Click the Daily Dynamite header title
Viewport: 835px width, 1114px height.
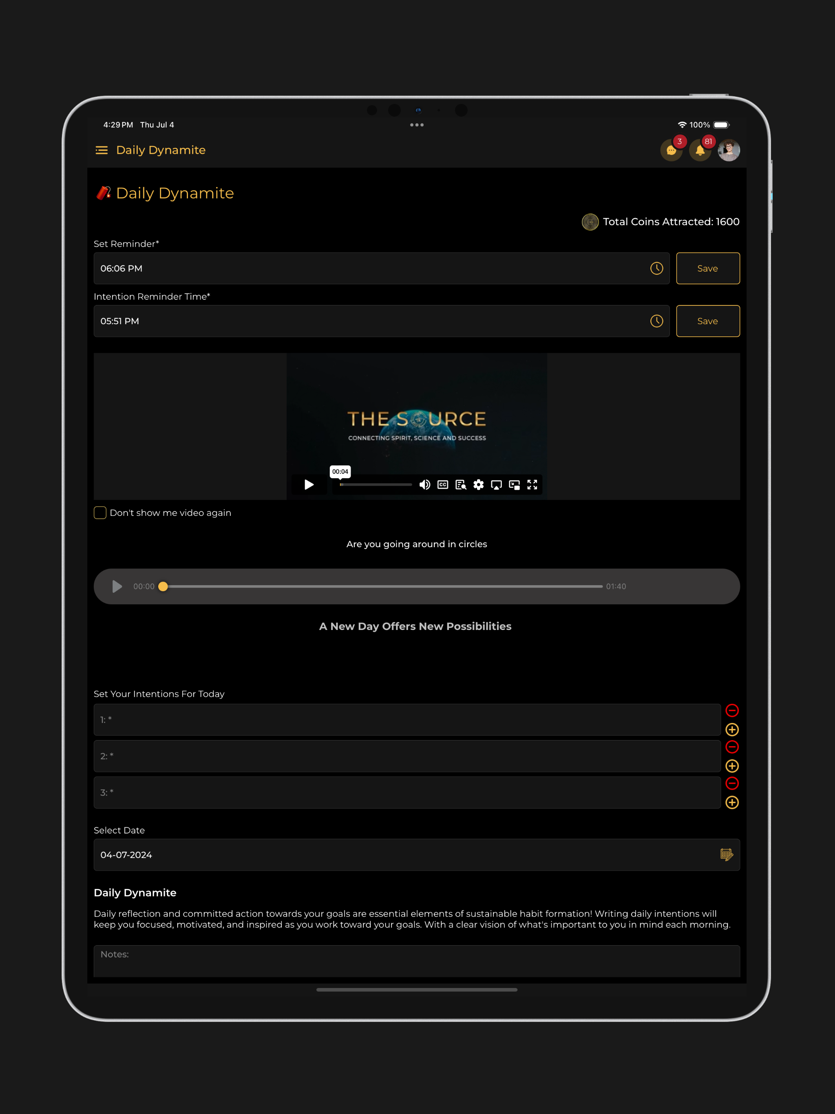[x=161, y=150]
